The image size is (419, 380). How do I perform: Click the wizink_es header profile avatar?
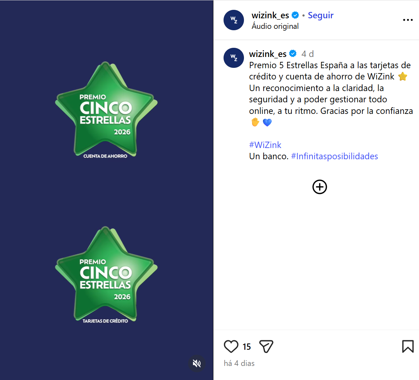[x=234, y=20]
